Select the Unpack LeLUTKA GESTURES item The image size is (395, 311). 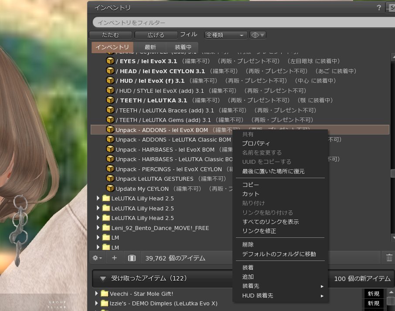[154, 179]
